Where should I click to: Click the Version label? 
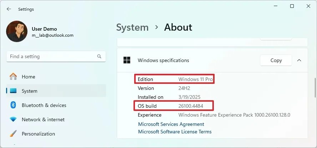[x=146, y=88]
